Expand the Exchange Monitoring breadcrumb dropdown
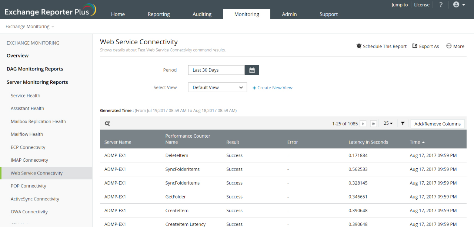Screen dimensions: 474x227 [30, 27]
